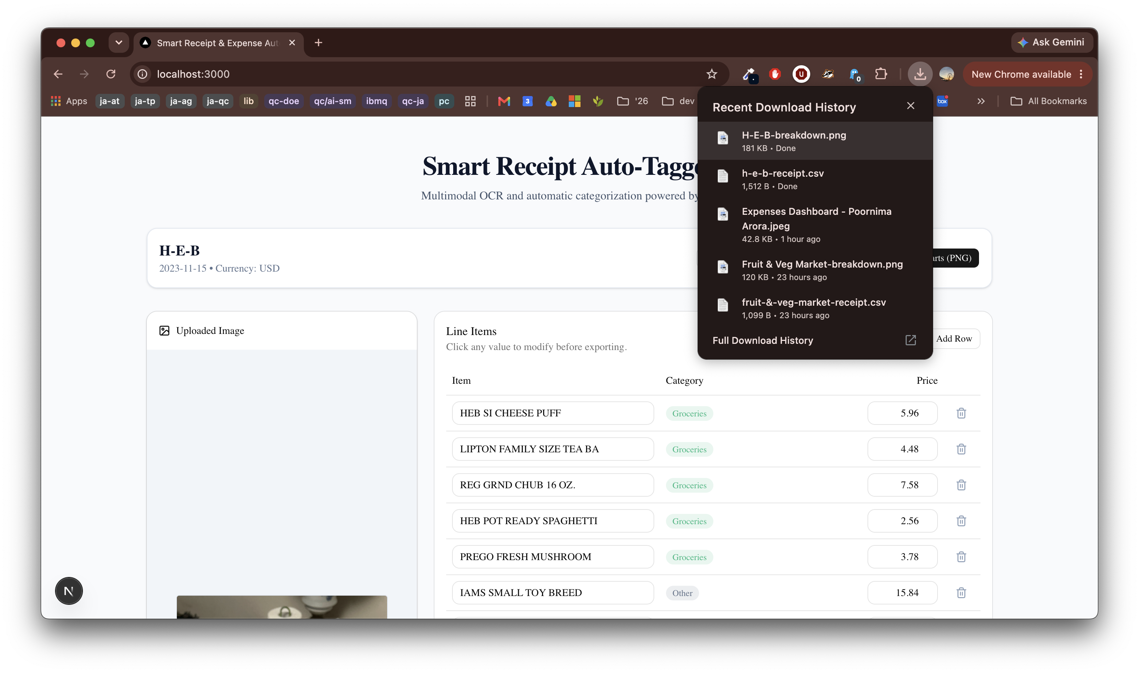Edit the 15.84 price field
Image resolution: width=1139 pixels, height=673 pixels.
(902, 592)
